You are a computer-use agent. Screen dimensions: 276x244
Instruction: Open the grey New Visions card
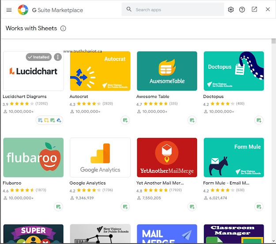(100, 234)
